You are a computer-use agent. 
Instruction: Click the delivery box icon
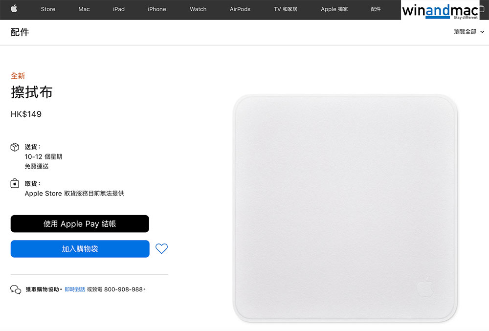15,147
